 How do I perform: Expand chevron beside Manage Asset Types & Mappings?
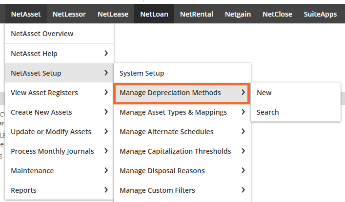click(x=243, y=112)
